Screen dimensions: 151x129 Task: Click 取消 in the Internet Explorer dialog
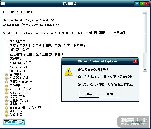tap(110, 94)
